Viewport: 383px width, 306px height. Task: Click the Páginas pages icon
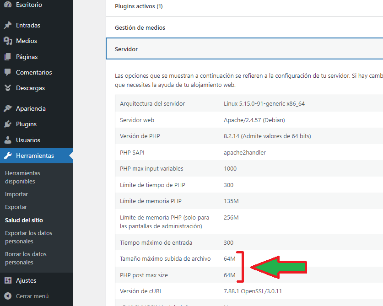click(x=8, y=57)
